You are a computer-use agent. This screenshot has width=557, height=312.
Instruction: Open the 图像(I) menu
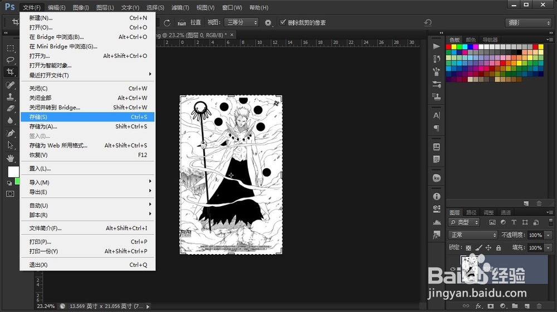(81, 7)
